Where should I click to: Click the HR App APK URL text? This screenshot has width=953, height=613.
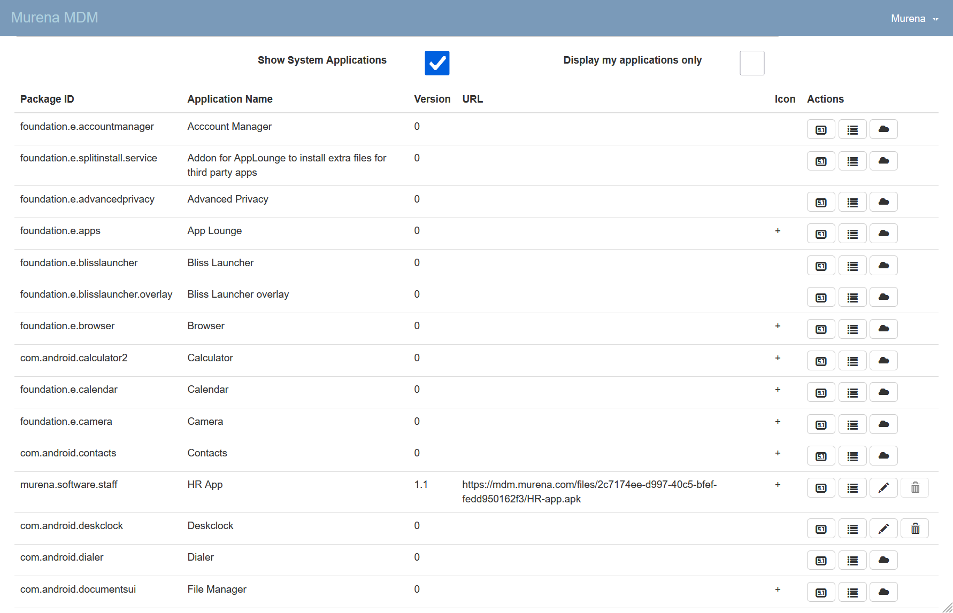[589, 492]
